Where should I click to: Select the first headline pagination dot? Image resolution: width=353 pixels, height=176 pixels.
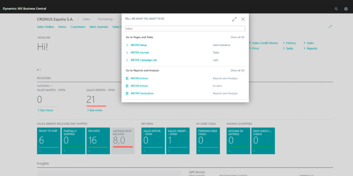[x=38, y=70]
